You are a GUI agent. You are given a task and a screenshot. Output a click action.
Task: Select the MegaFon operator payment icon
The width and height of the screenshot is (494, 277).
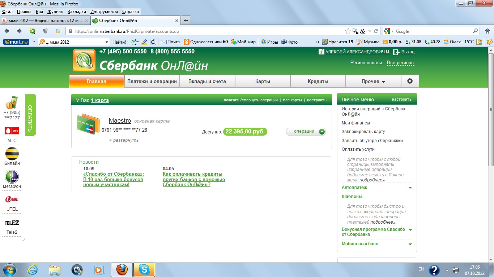click(x=12, y=177)
